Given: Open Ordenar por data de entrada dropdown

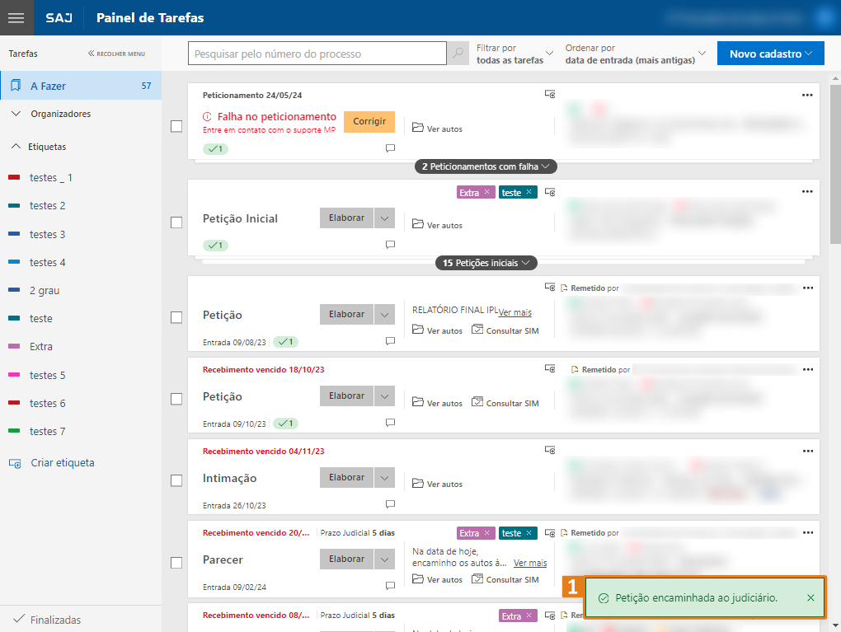Looking at the screenshot, I should 635,54.
